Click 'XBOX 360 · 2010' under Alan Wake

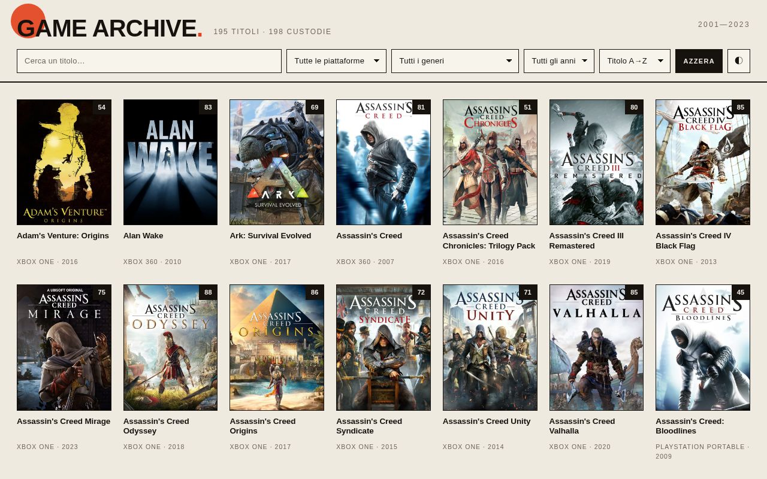[x=152, y=262]
